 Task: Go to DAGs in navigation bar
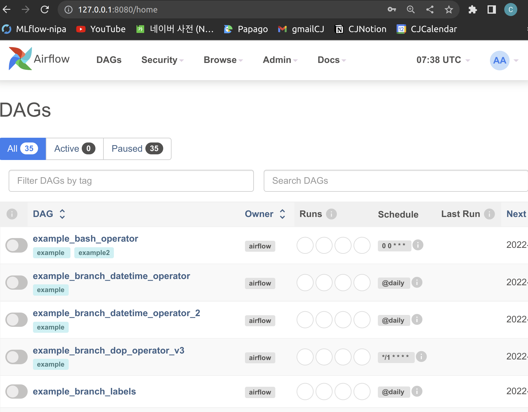(x=109, y=60)
